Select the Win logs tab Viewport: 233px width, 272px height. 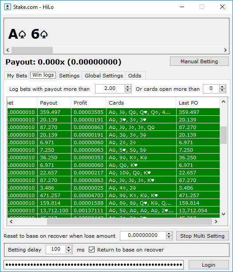(x=43, y=75)
